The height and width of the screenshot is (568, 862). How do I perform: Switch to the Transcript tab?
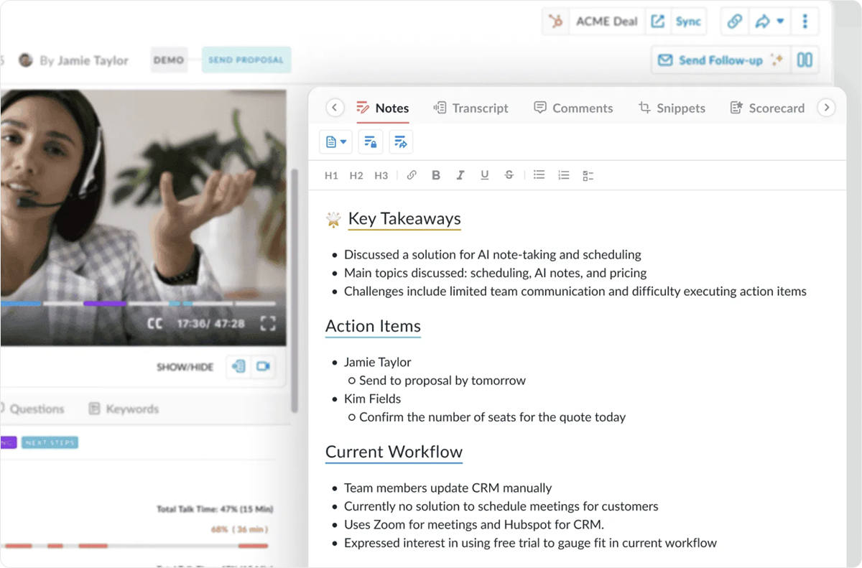click(471, 108)
